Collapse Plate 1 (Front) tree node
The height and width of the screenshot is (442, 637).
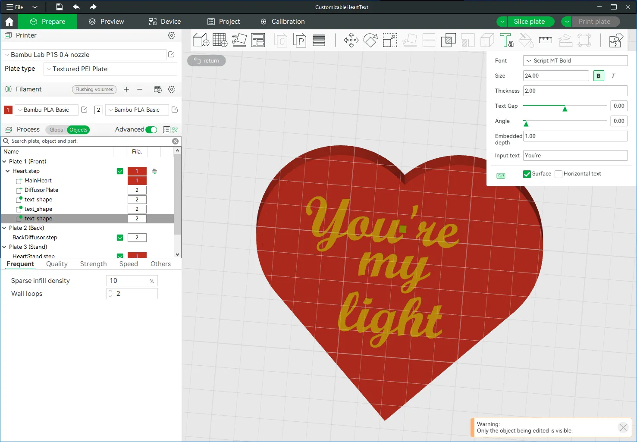coord(4,162)
